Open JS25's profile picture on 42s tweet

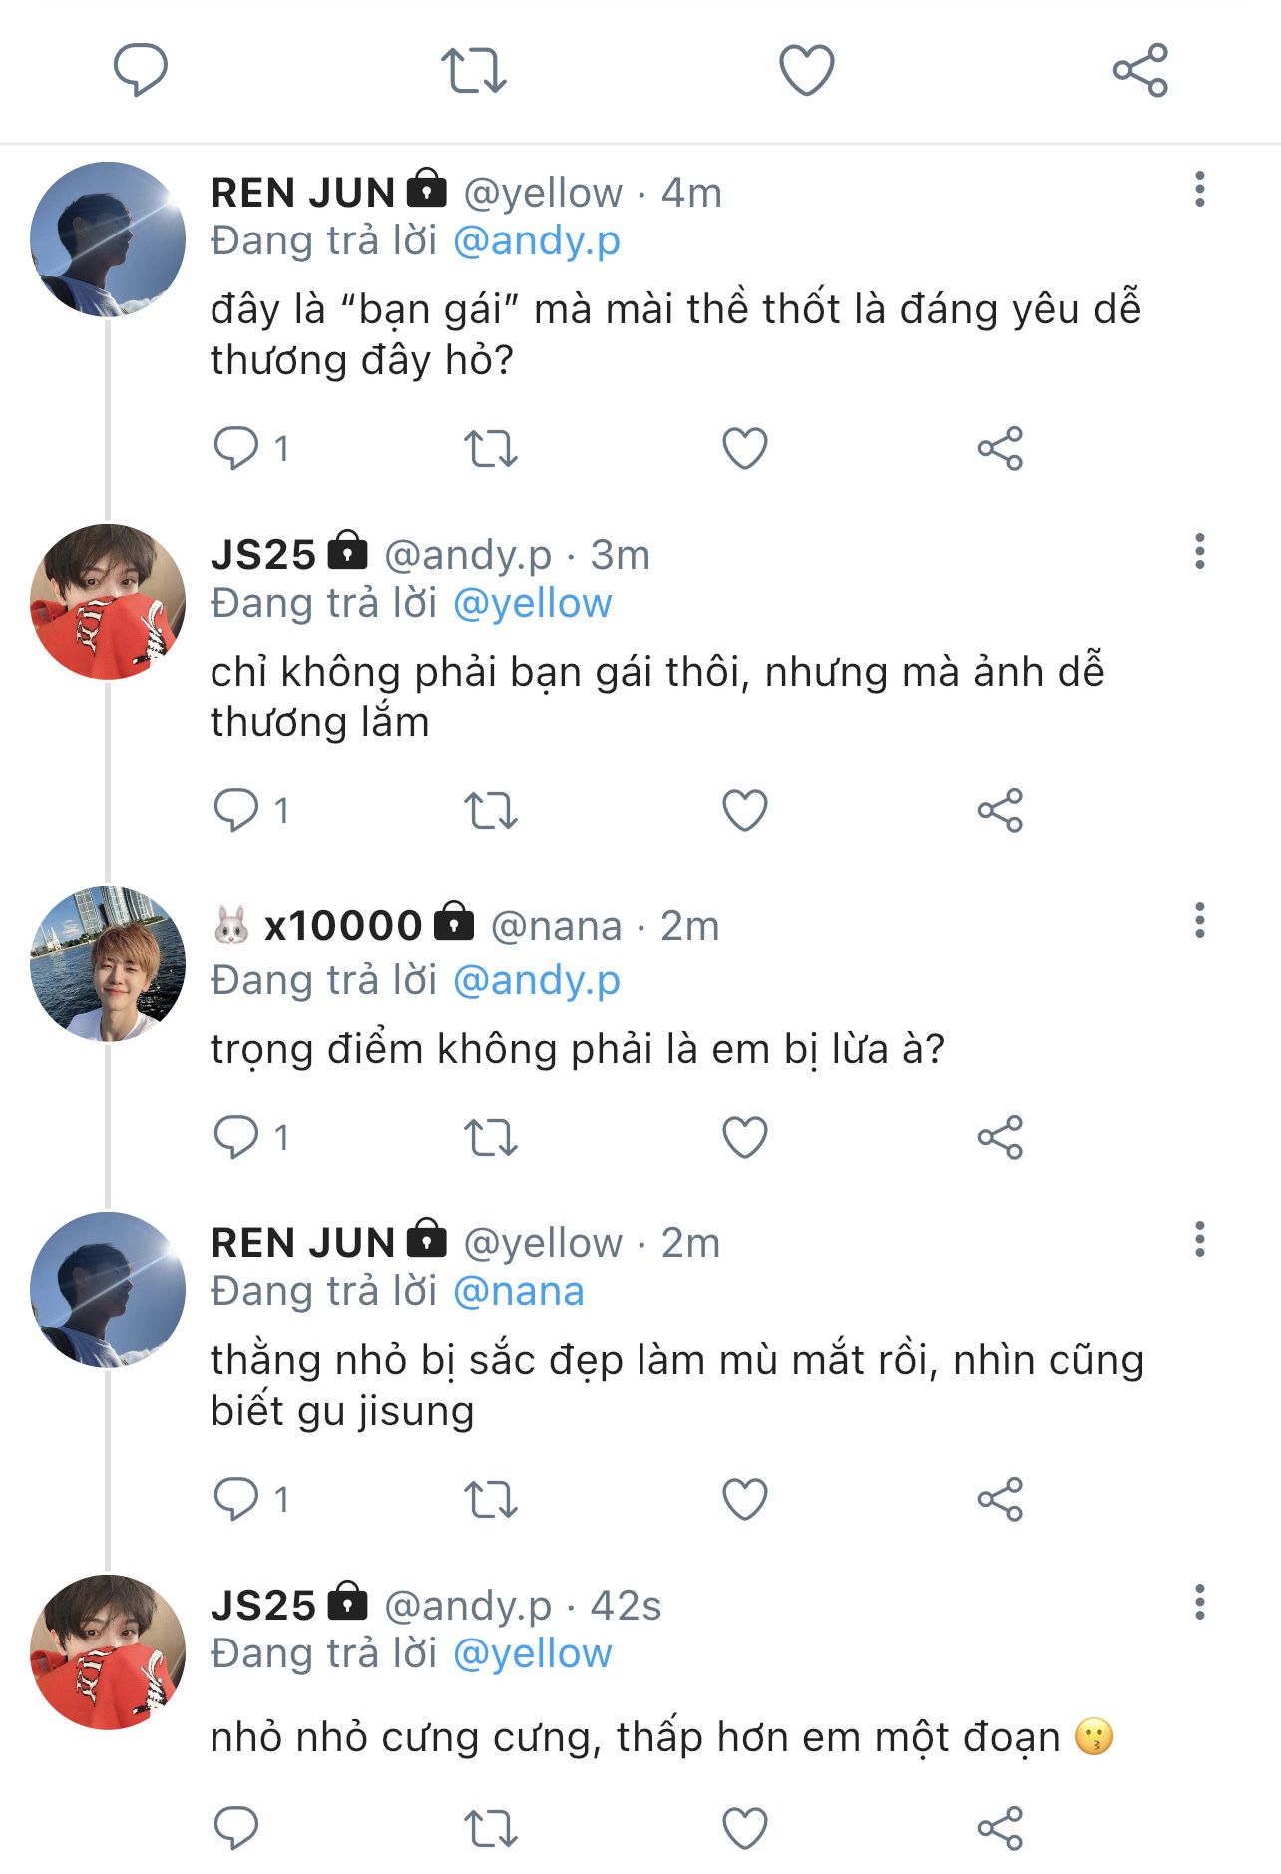click(x=108, y=1652)
